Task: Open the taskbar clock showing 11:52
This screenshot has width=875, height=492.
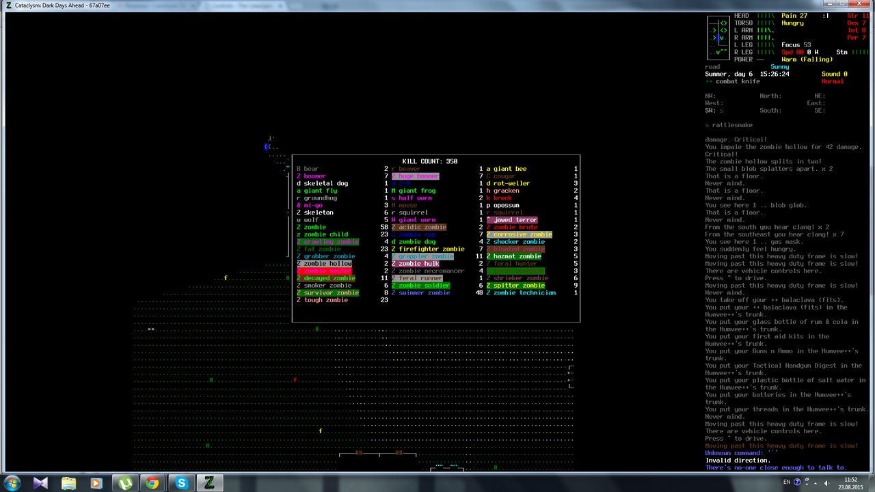Action: (x=850, y=483)
